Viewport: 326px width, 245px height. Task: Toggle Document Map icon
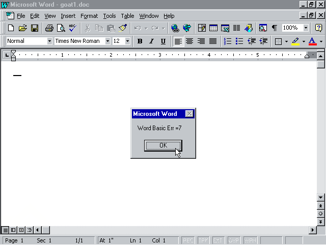point(263,28)
